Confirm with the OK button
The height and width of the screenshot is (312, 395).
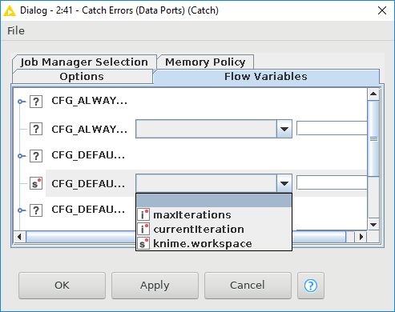62,286
